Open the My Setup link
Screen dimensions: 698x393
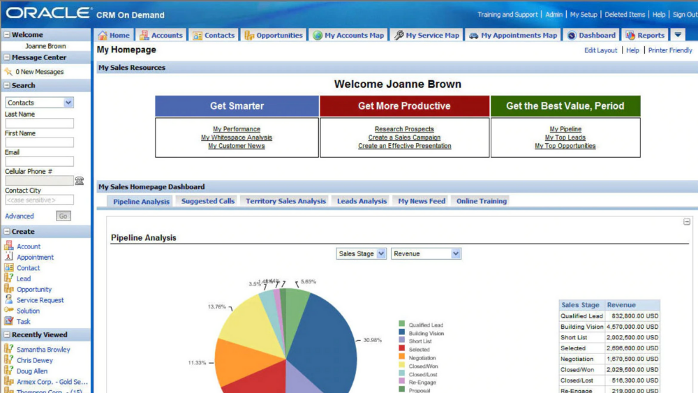[583, 15]
